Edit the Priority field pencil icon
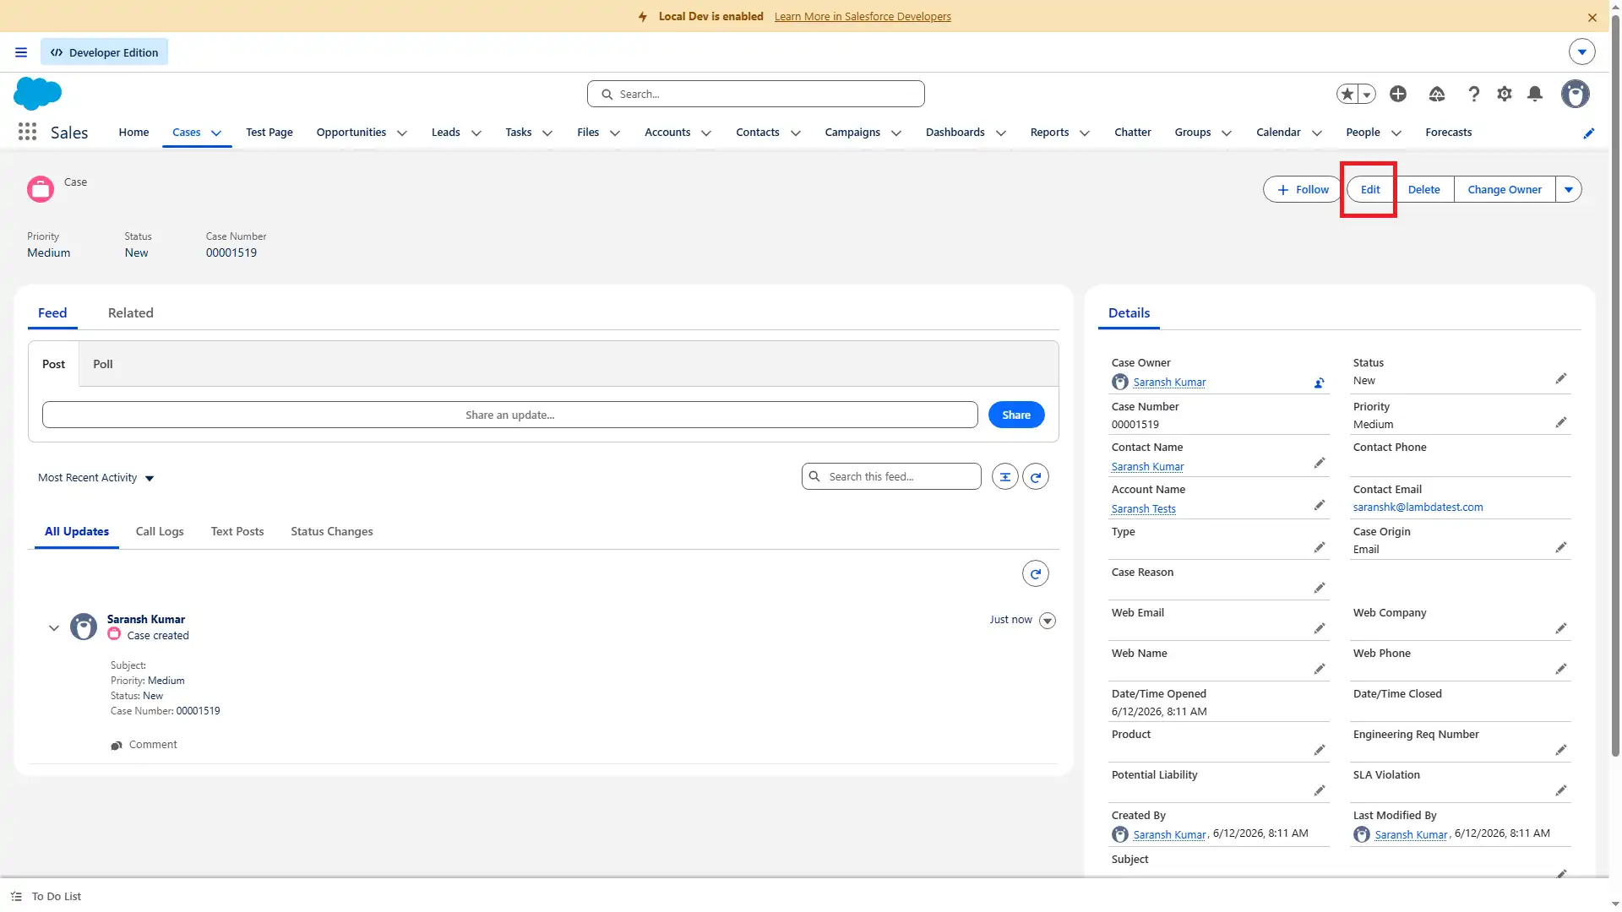This screenshot has height=912, width=1622. (x=1561, y=422)
